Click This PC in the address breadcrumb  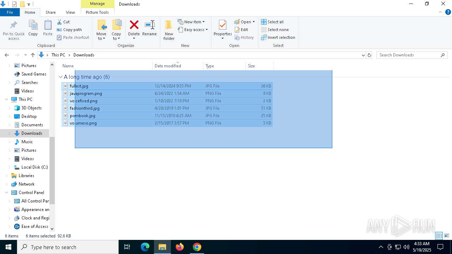(x=58, y=55)
